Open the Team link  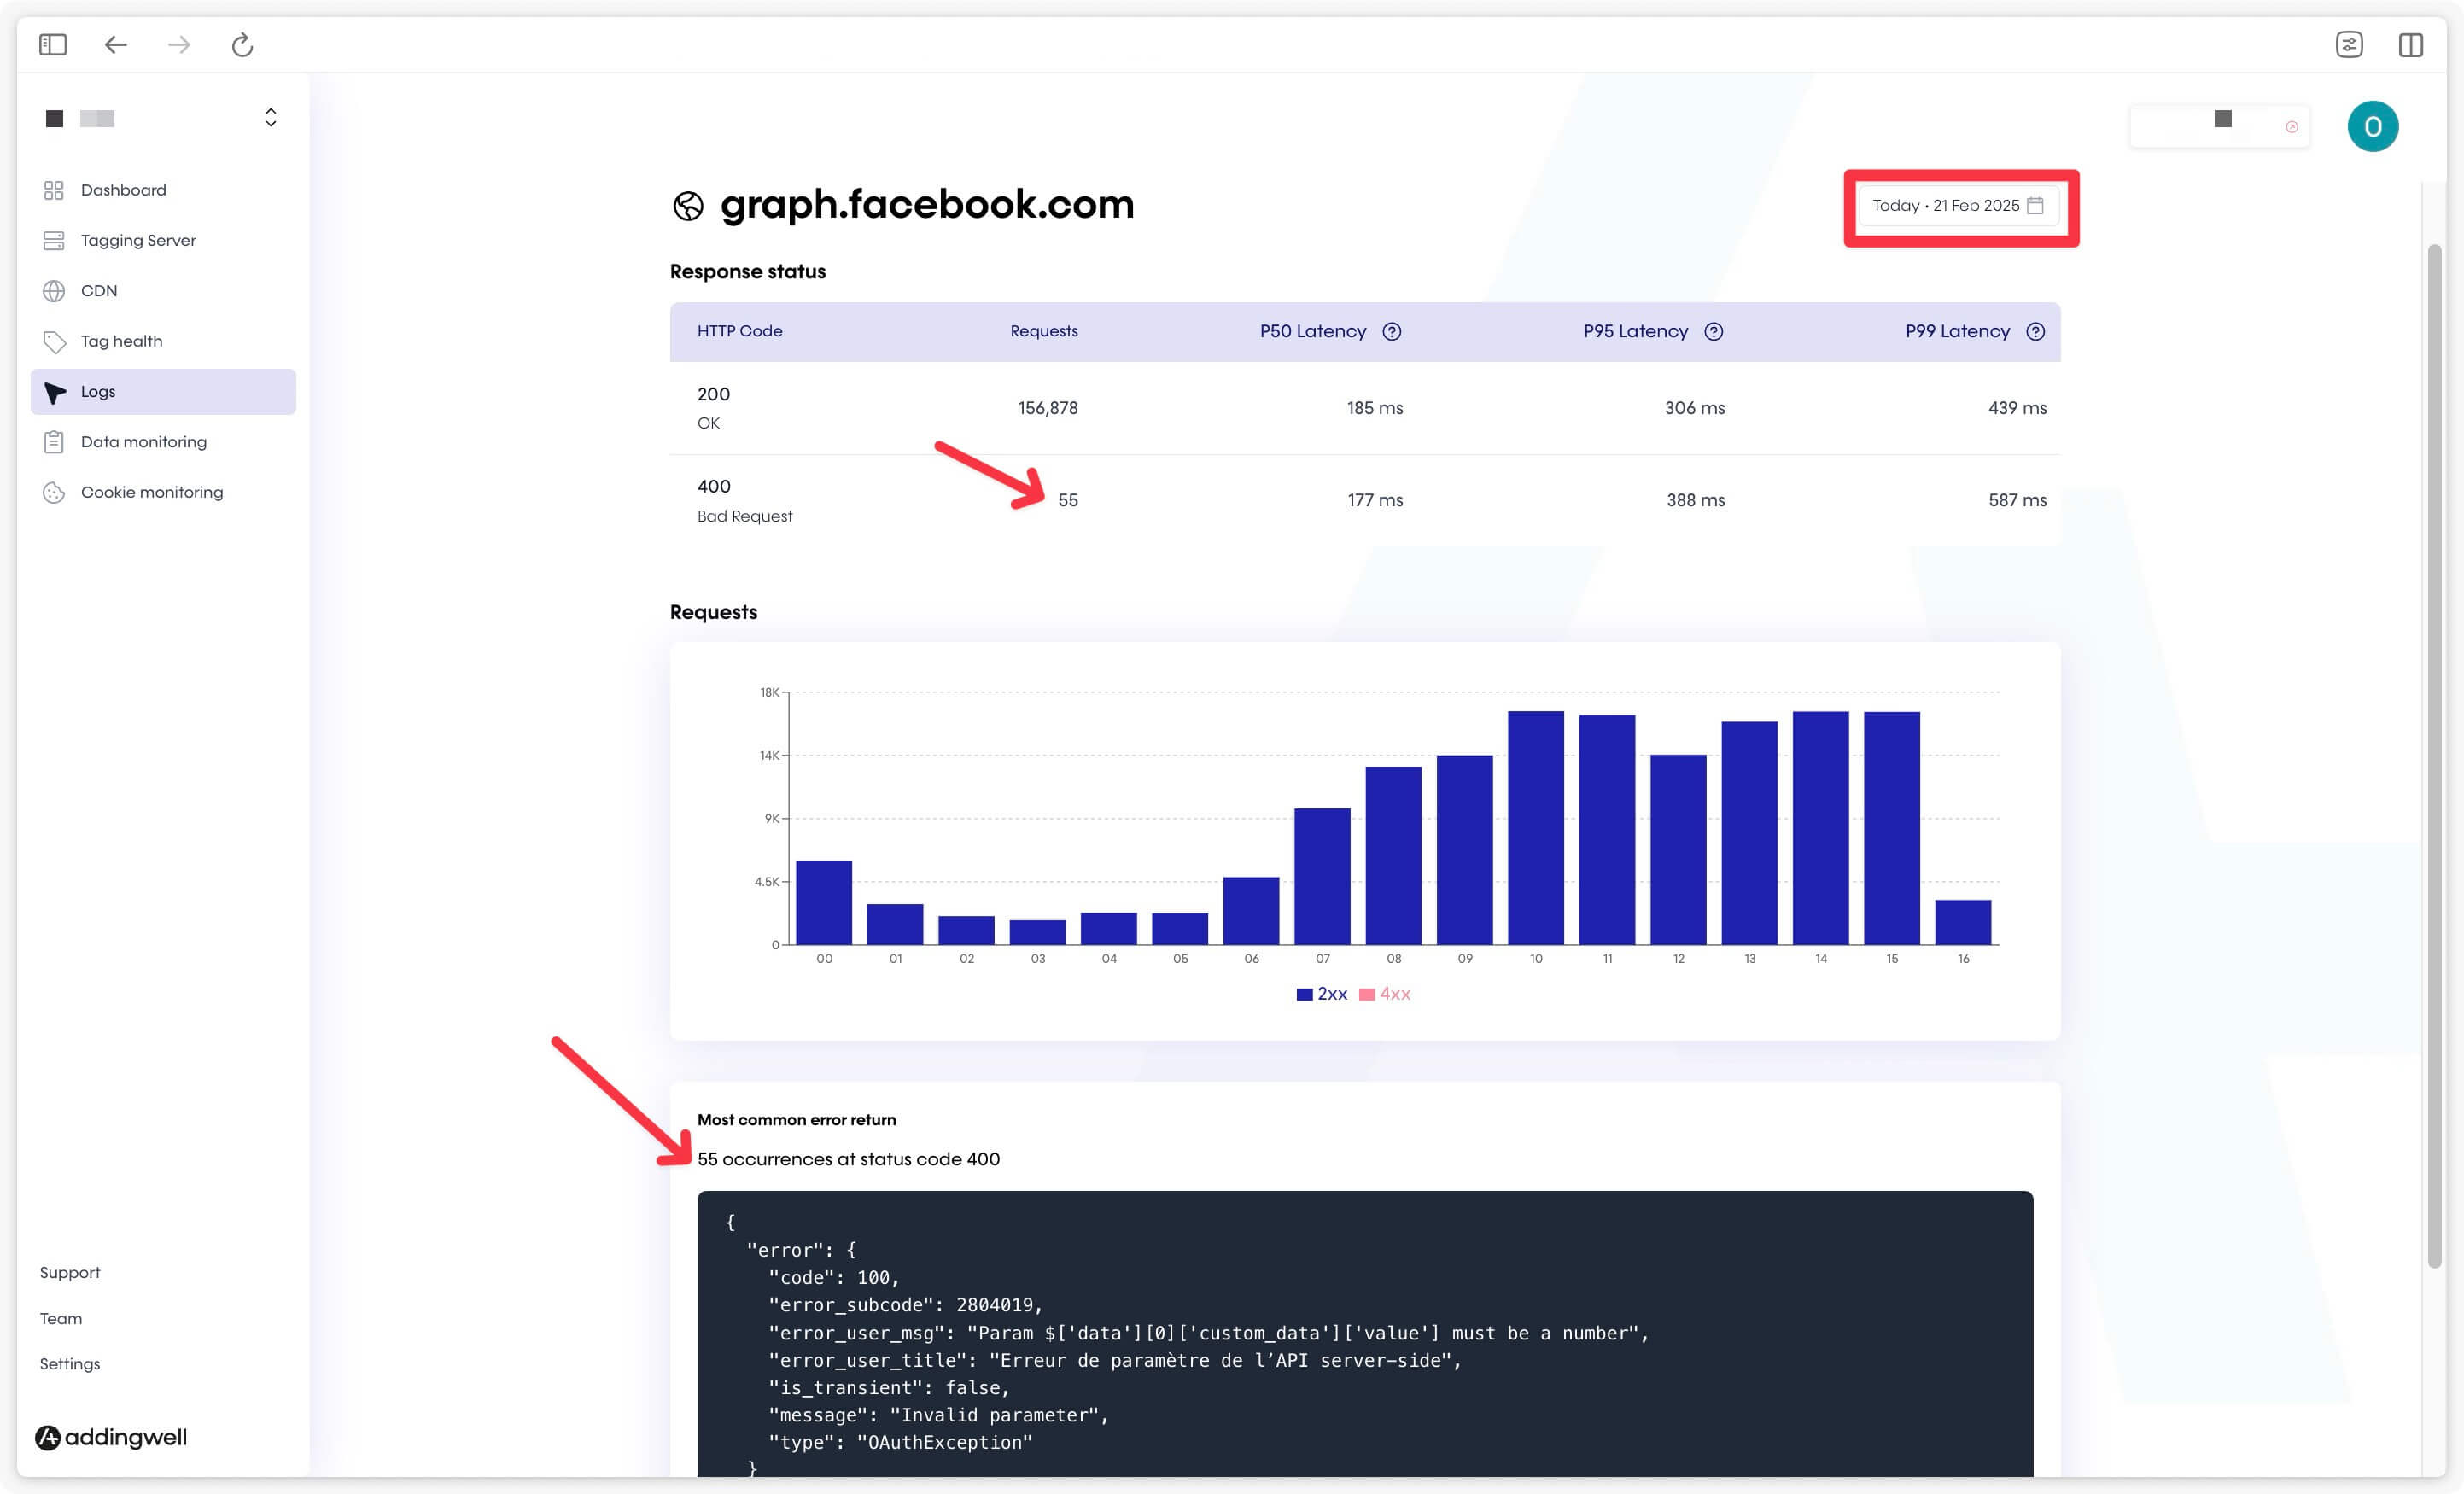61,1318
